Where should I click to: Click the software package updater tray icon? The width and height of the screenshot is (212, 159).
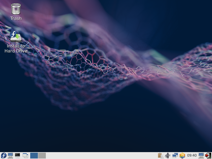[x=182, y=156]
